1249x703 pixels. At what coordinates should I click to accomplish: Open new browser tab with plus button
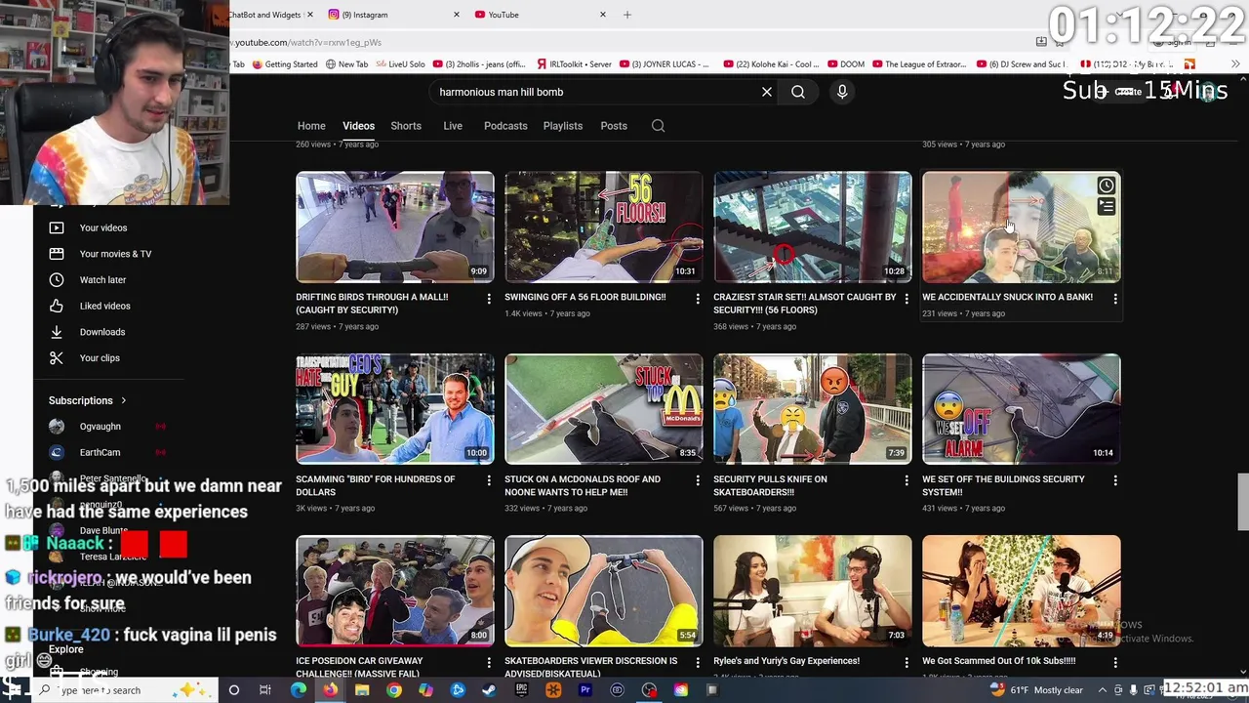[x=627, y=15]
